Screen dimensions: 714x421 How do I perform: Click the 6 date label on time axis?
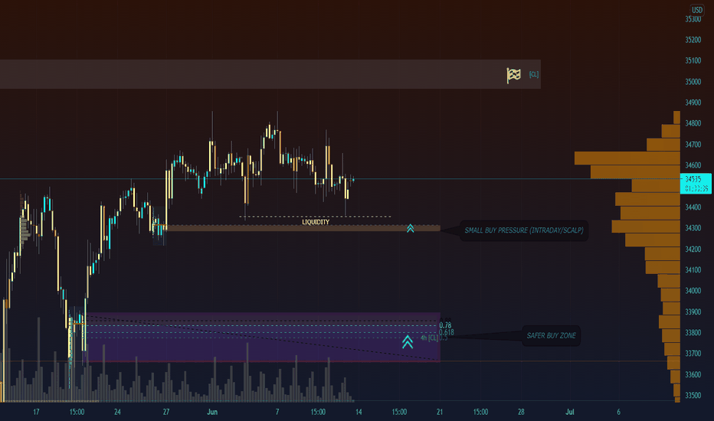618,412
